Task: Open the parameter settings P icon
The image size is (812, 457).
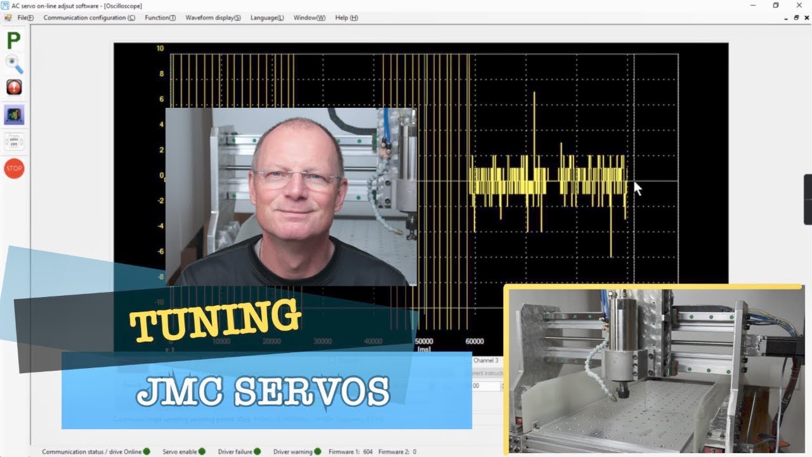Action: coord(13,41)
